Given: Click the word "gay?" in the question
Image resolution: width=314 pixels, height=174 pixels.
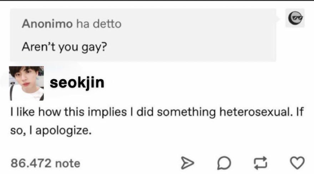Looking at the screenshot, I should pyautogui.click(x=94, y=47).
